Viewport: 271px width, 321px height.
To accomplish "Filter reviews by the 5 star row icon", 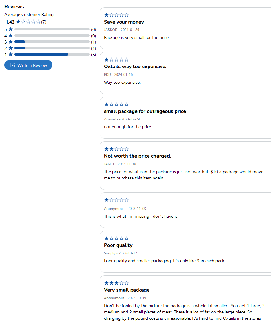I will pos(11,29).
